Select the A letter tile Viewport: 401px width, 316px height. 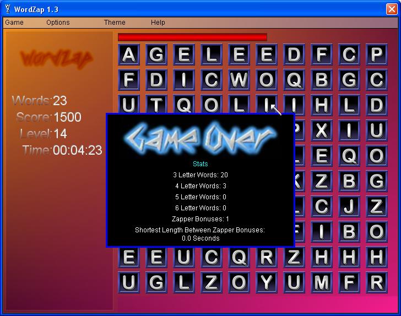tap(129, 55)
